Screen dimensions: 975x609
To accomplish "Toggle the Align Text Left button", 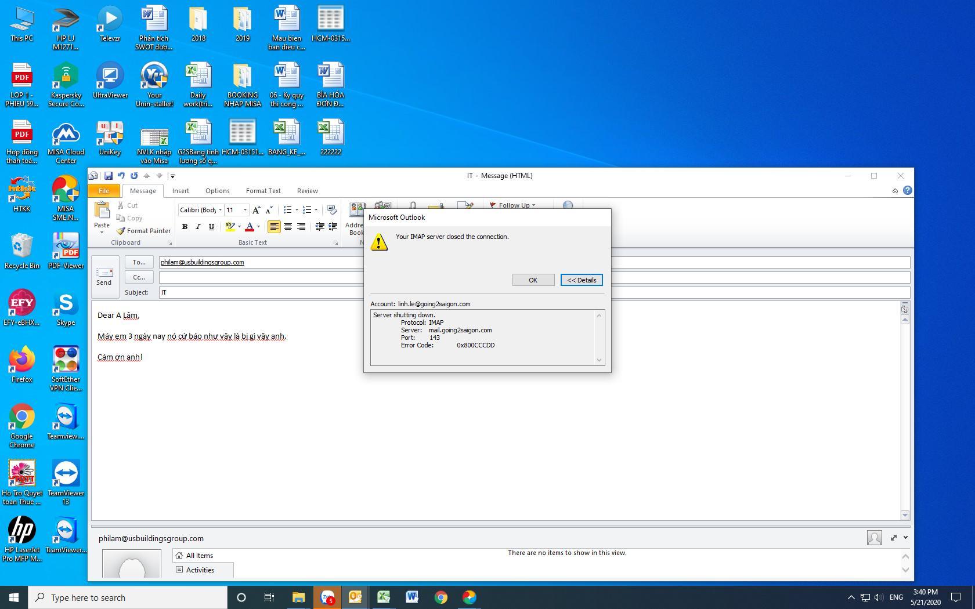I will click(274, 227).
